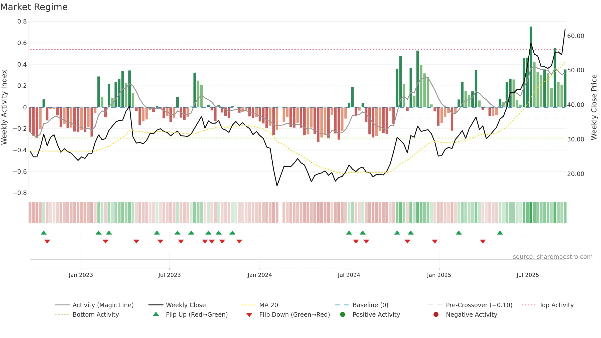Image resolution: width=601 pixels, height=338 pixels.
Task: Click the Jul 2024 x-axis label
Action: (x=349, y=275)
